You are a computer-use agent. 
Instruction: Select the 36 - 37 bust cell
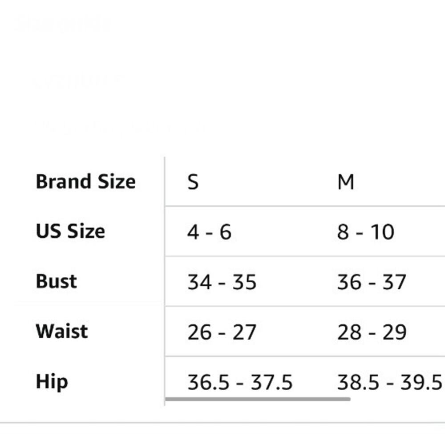coord(372,282)
